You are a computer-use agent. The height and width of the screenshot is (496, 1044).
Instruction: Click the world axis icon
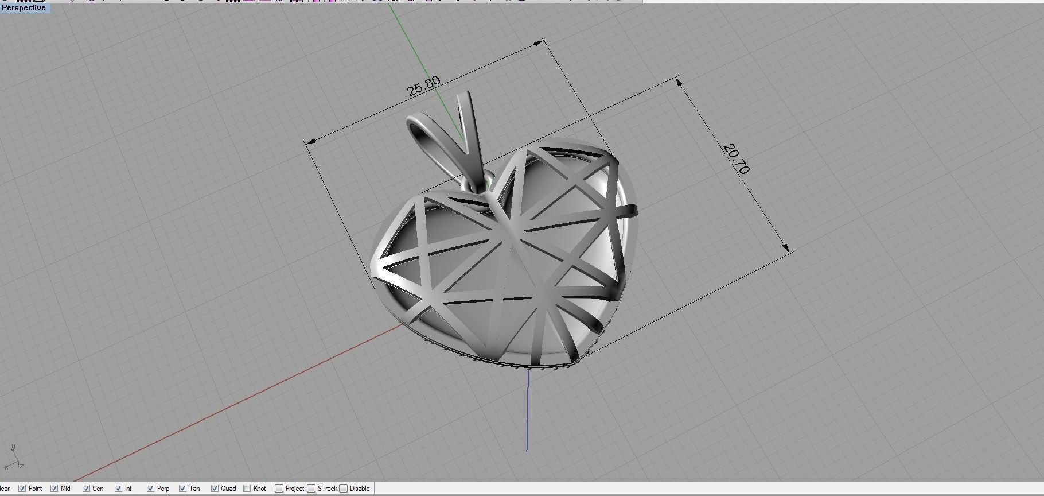pyautogui.click(x=13, y=458)
